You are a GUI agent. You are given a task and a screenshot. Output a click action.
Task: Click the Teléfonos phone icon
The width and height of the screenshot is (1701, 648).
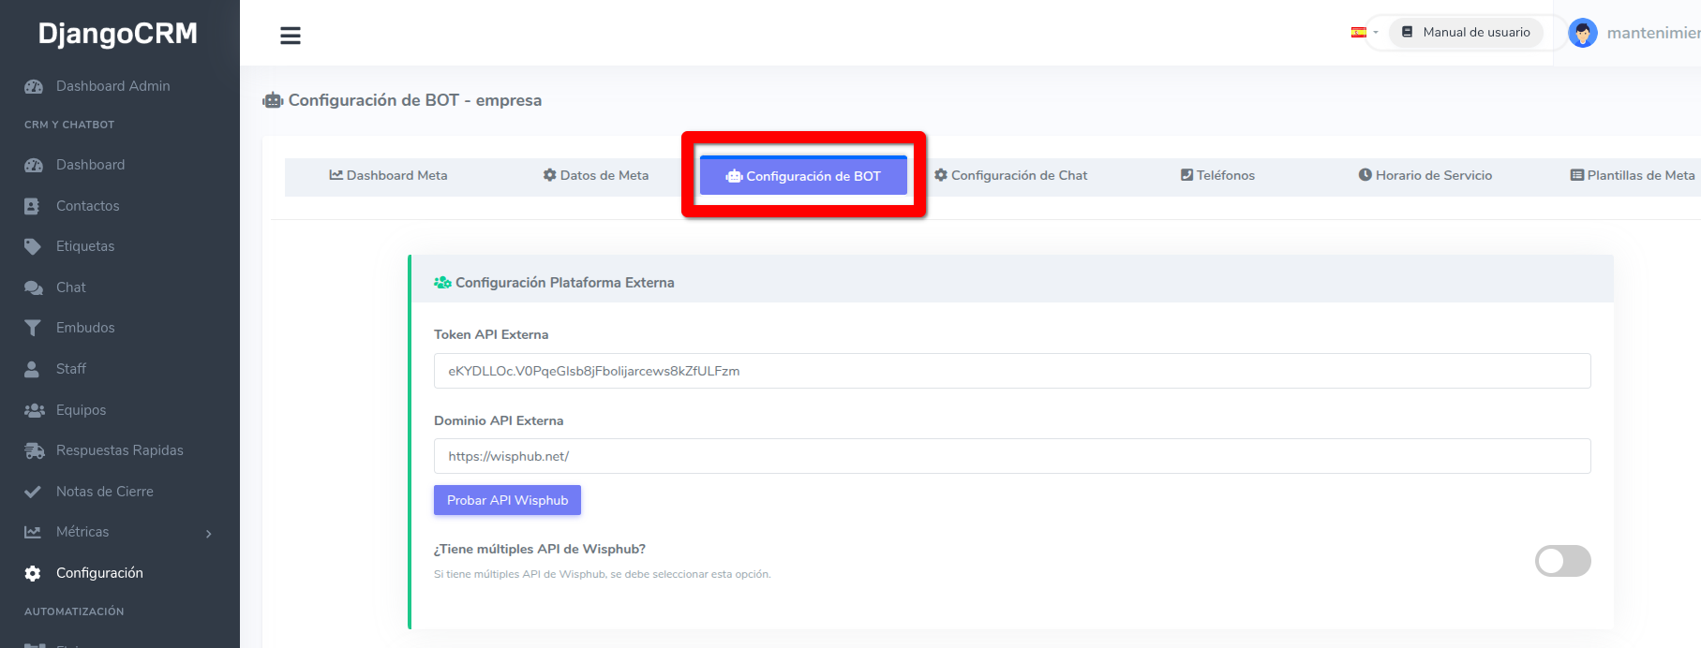click(1186, 175)
